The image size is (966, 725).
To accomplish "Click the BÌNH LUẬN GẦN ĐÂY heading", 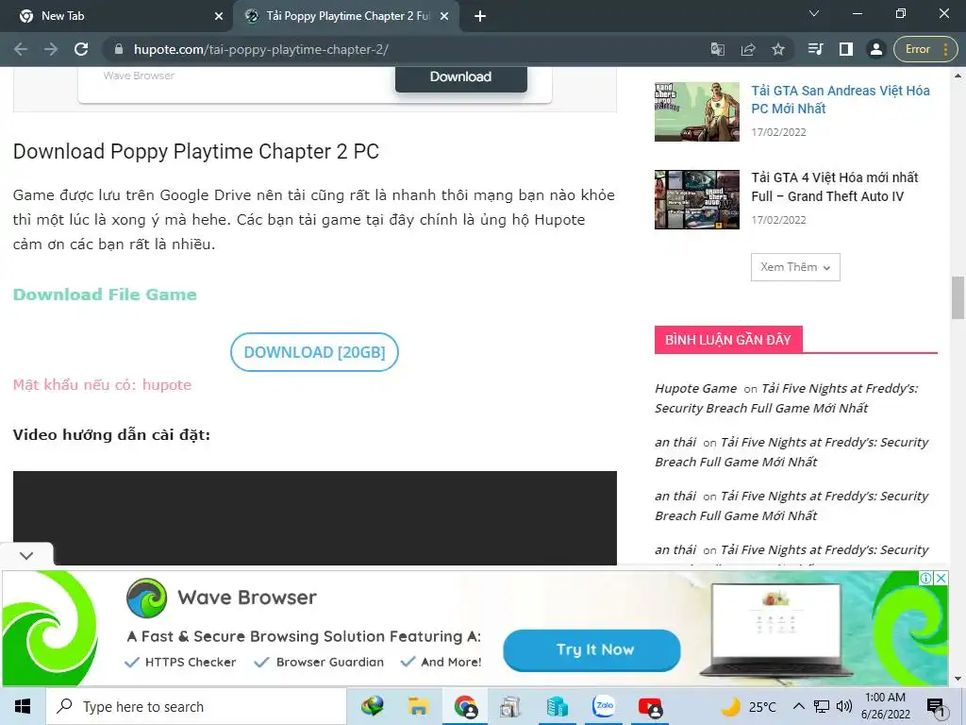I will click(x=728, y=340).
